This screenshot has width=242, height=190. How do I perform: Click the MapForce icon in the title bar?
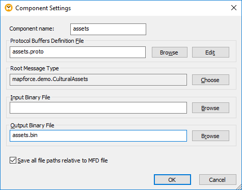click(x=9, y=8)
